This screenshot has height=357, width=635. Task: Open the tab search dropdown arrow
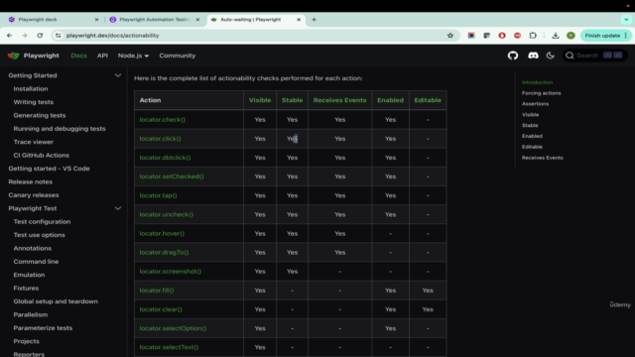(626, 20)
